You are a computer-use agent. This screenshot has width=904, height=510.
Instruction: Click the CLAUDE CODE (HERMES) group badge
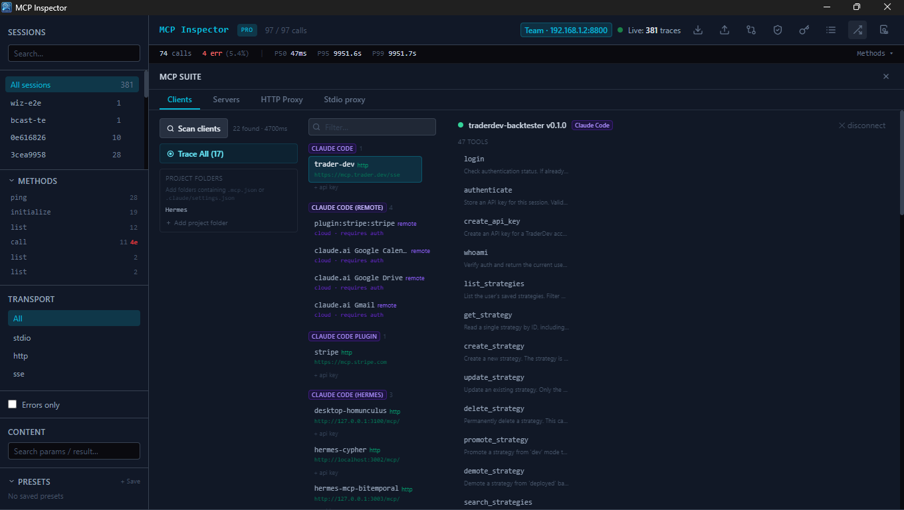[347, 394]
